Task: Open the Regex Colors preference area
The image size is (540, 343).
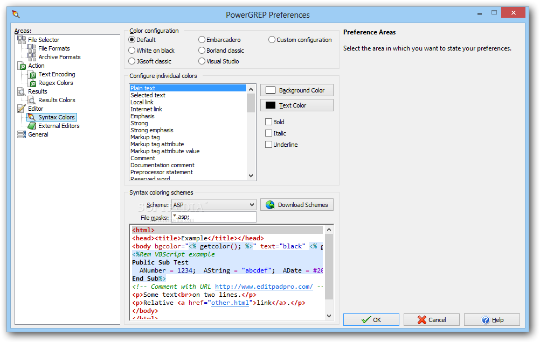Action: pos(56,83)
